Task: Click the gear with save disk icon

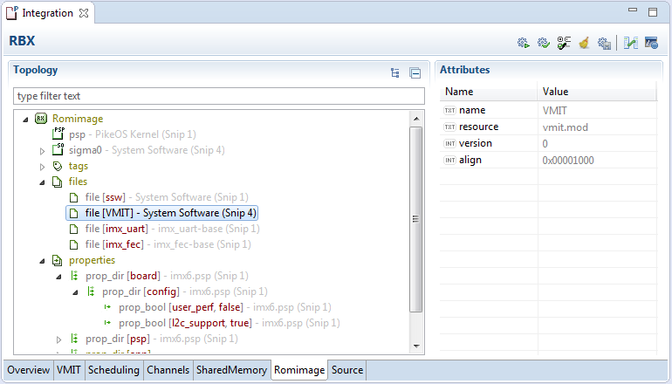Action: (x=604, y=42)
